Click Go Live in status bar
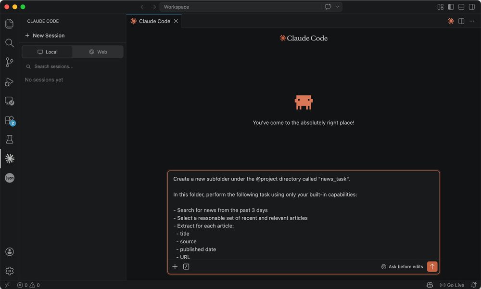Image resolution: width=481 pixels, height=289 pixels. pyautogui.click(x=452, y=285)
